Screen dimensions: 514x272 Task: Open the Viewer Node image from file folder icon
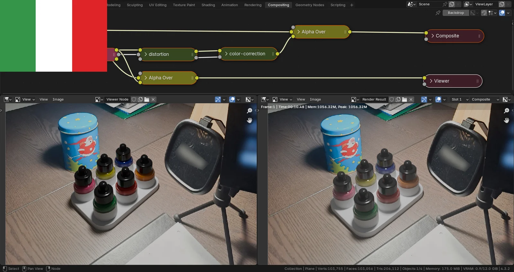pos(147,100)
